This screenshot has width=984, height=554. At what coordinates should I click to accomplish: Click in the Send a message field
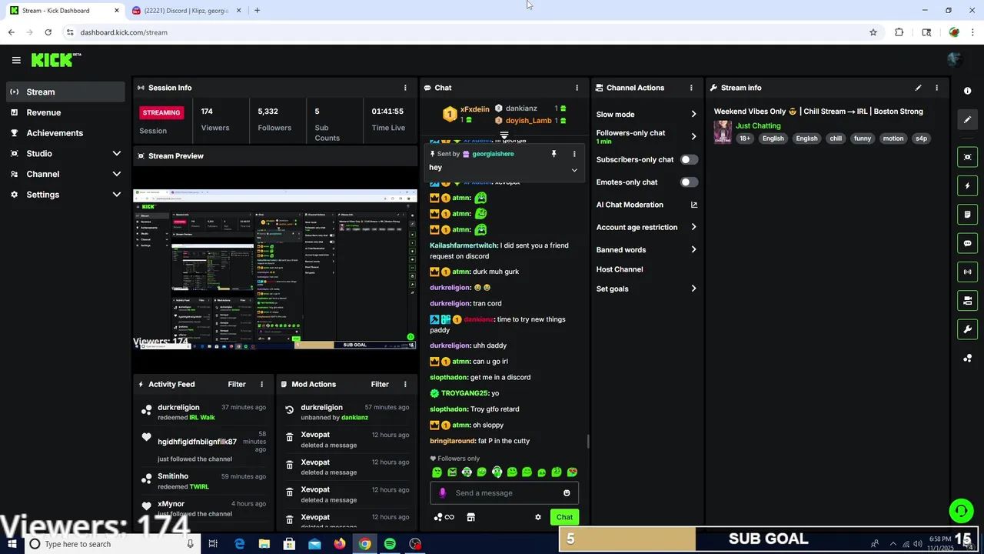504,493
